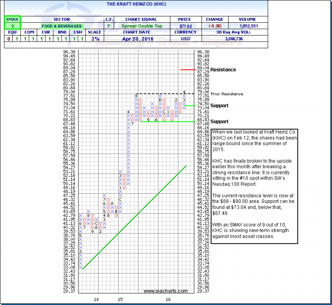Image resolution: width=332 pixels, height=305 pixels.
Task: Click the FOOD & BEVERAGES sector label
Action: pos(62,26)
